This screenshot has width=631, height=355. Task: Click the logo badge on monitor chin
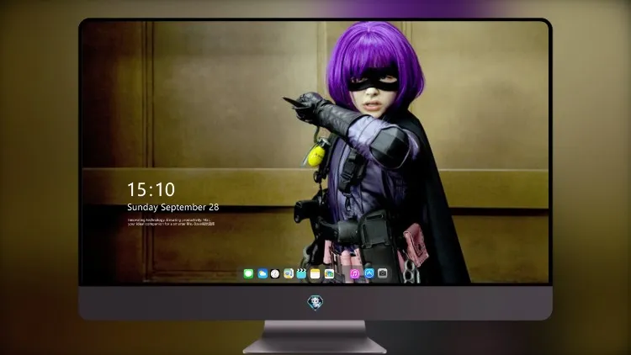pyautogui.click(x=315, y=303)
